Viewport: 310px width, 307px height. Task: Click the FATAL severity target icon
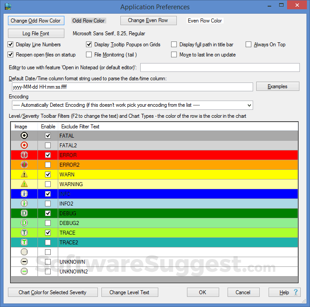point(24,136)
